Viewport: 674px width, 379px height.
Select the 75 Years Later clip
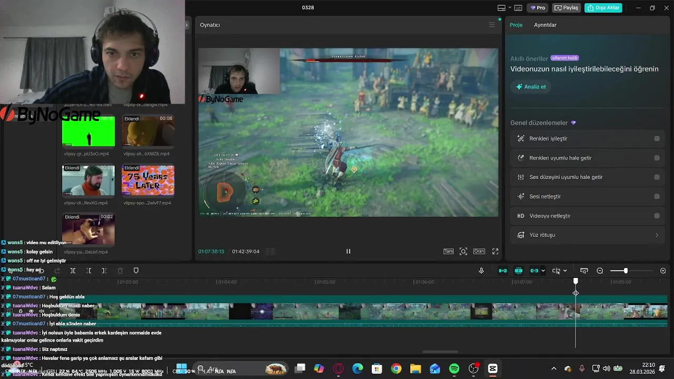point(148,180)
